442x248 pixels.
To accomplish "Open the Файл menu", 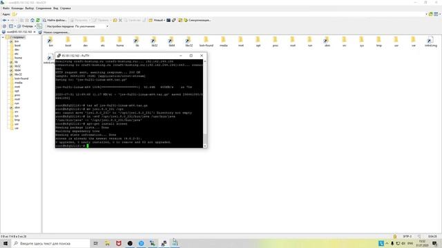I will (x=6, y=8).
